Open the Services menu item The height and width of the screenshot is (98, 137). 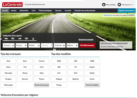coord(58,10)
